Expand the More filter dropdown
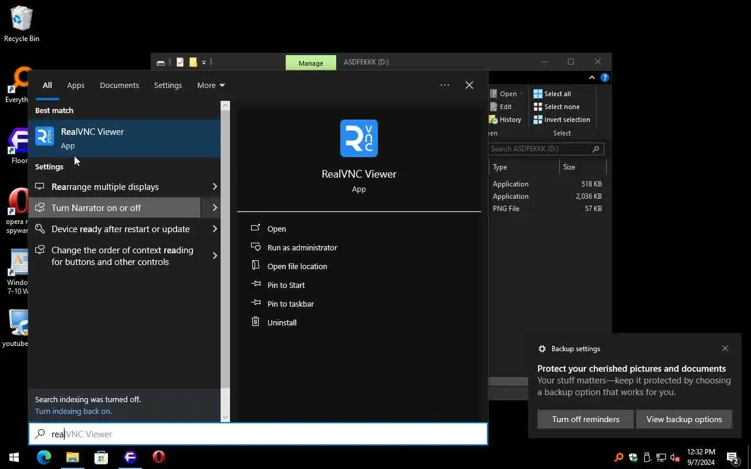The height and width of the screenshot is (469, 751). pyautogui.click(x=211, y=85)
